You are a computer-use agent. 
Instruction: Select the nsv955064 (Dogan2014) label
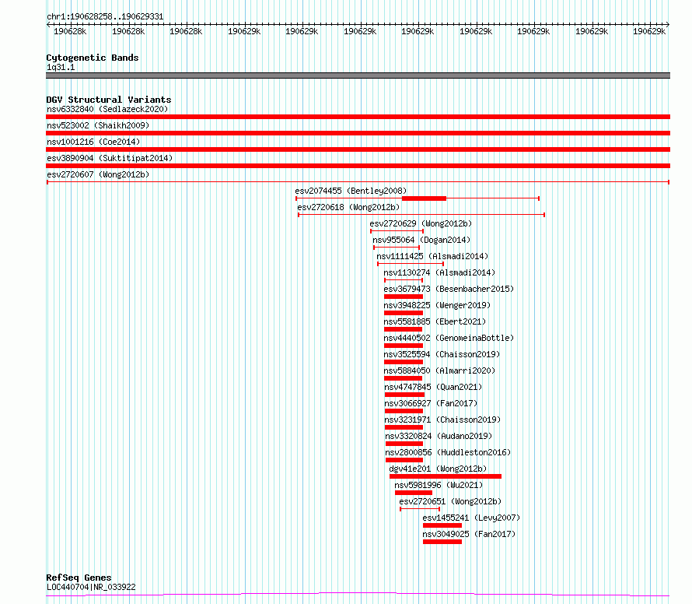tap(421, 240)
